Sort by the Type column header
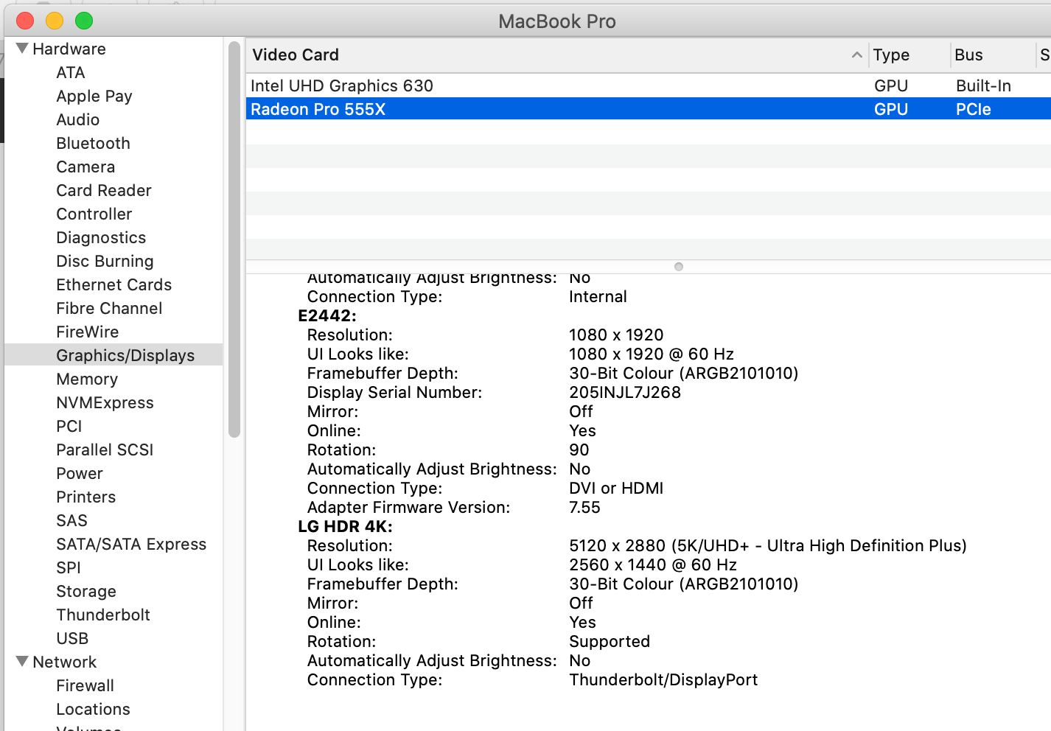Image resolution: width=1051 pixels, height=731 pixels. pos(891,55)
